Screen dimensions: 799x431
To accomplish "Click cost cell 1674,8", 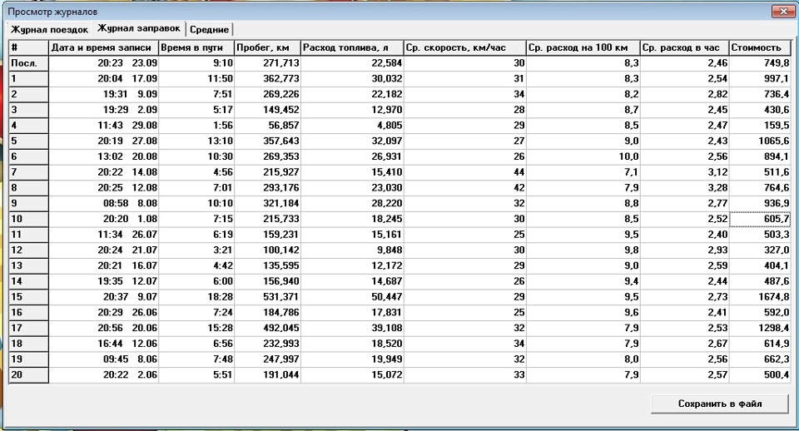I will pos(760,296).
